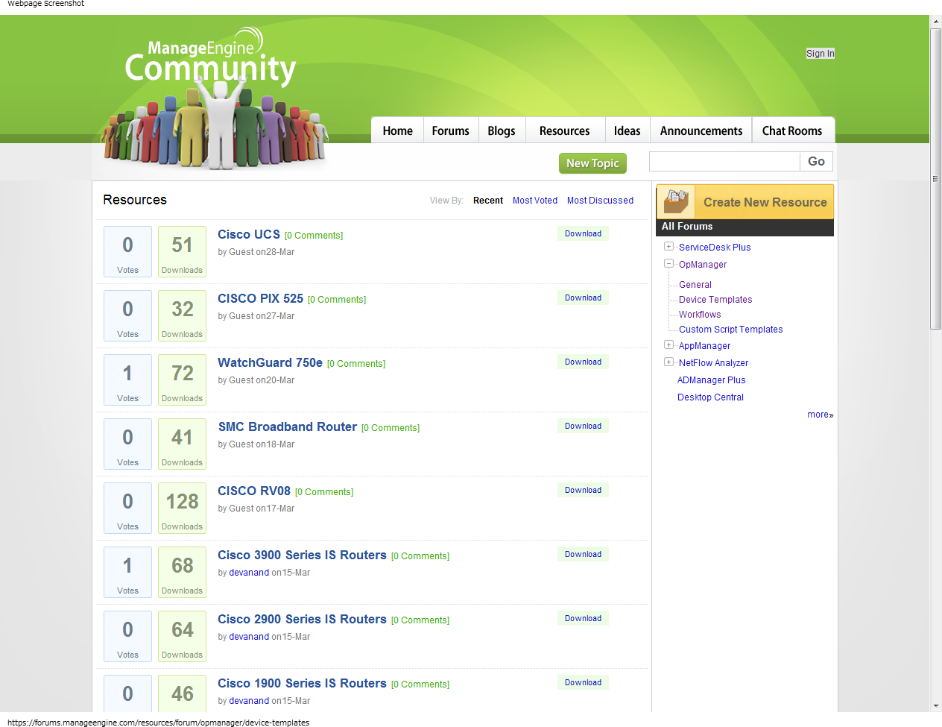Open the Cisco UCS resource
942x727 pixels.
point(249,234)
